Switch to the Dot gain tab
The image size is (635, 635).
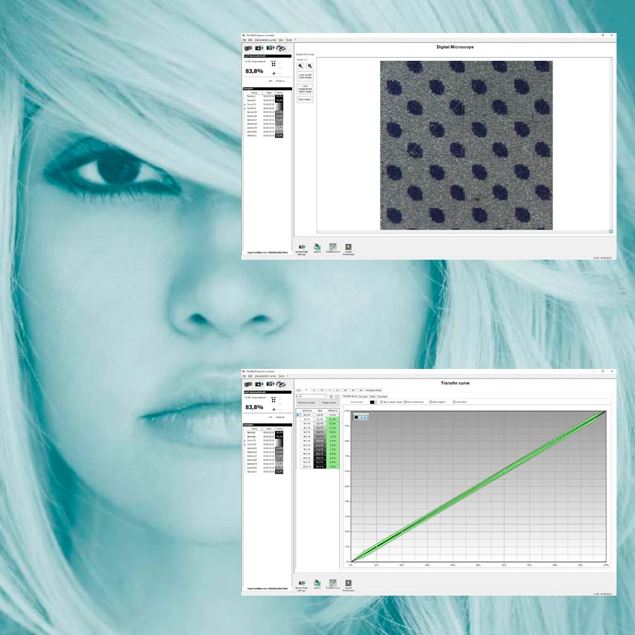point(363,396)
